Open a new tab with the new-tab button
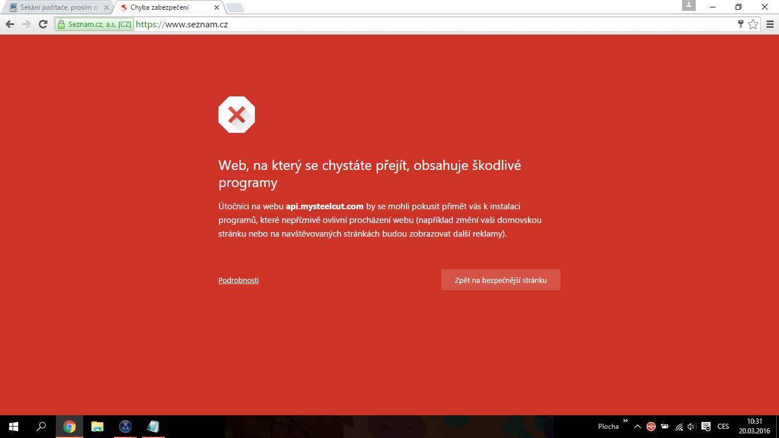Viewport: 779px width, 438px height. 234,7
